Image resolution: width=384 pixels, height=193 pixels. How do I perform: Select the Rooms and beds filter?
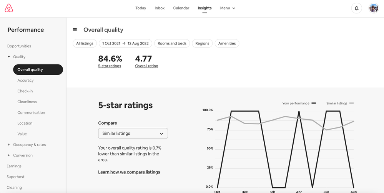[x=172, y=43]
